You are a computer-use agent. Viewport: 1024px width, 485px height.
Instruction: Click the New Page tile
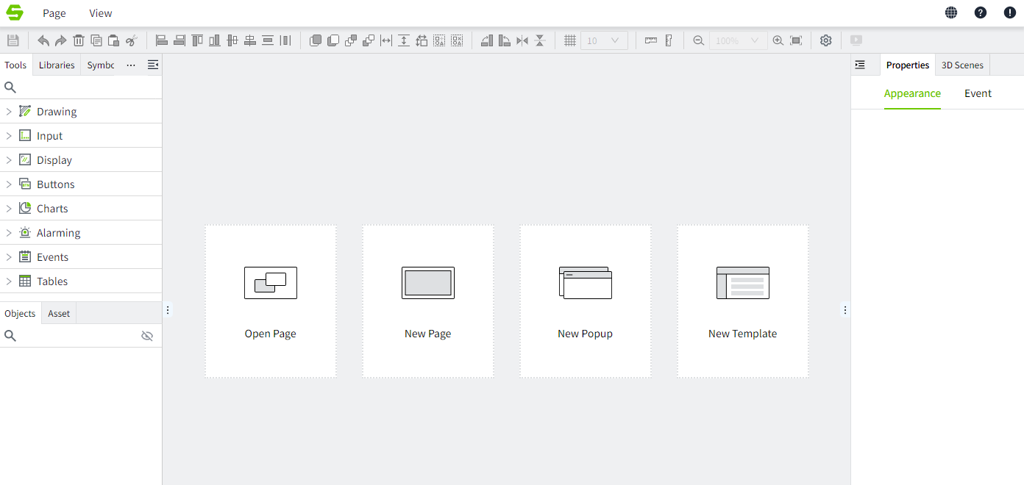coord(428,301)
